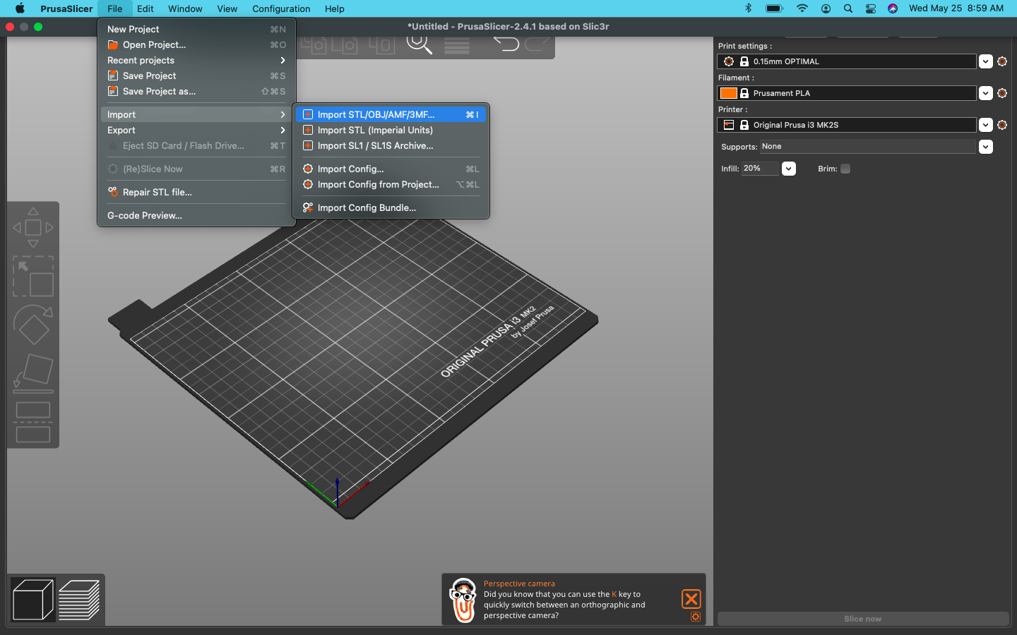Choose Import STL (Imperial Units)
Screen dimensions: 1017x635
tap(391, 130)
